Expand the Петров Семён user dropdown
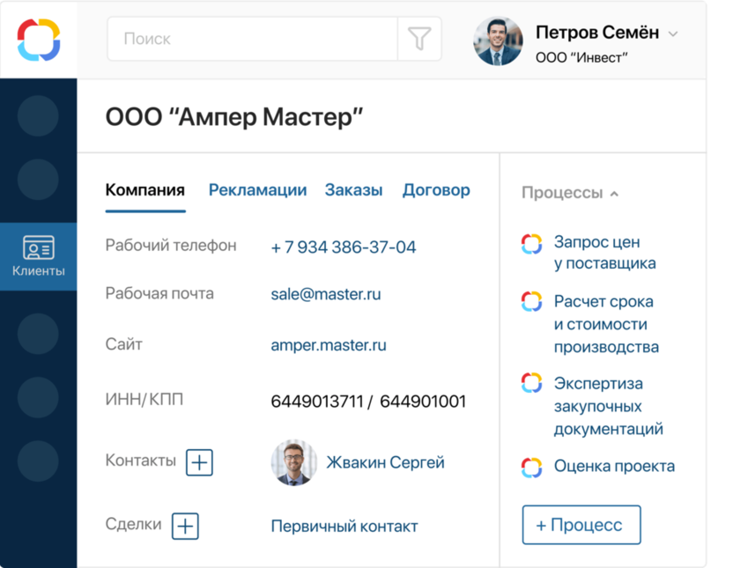Image resolution: width=733 pixels, height=568 pixels. (x=673, y=33)
